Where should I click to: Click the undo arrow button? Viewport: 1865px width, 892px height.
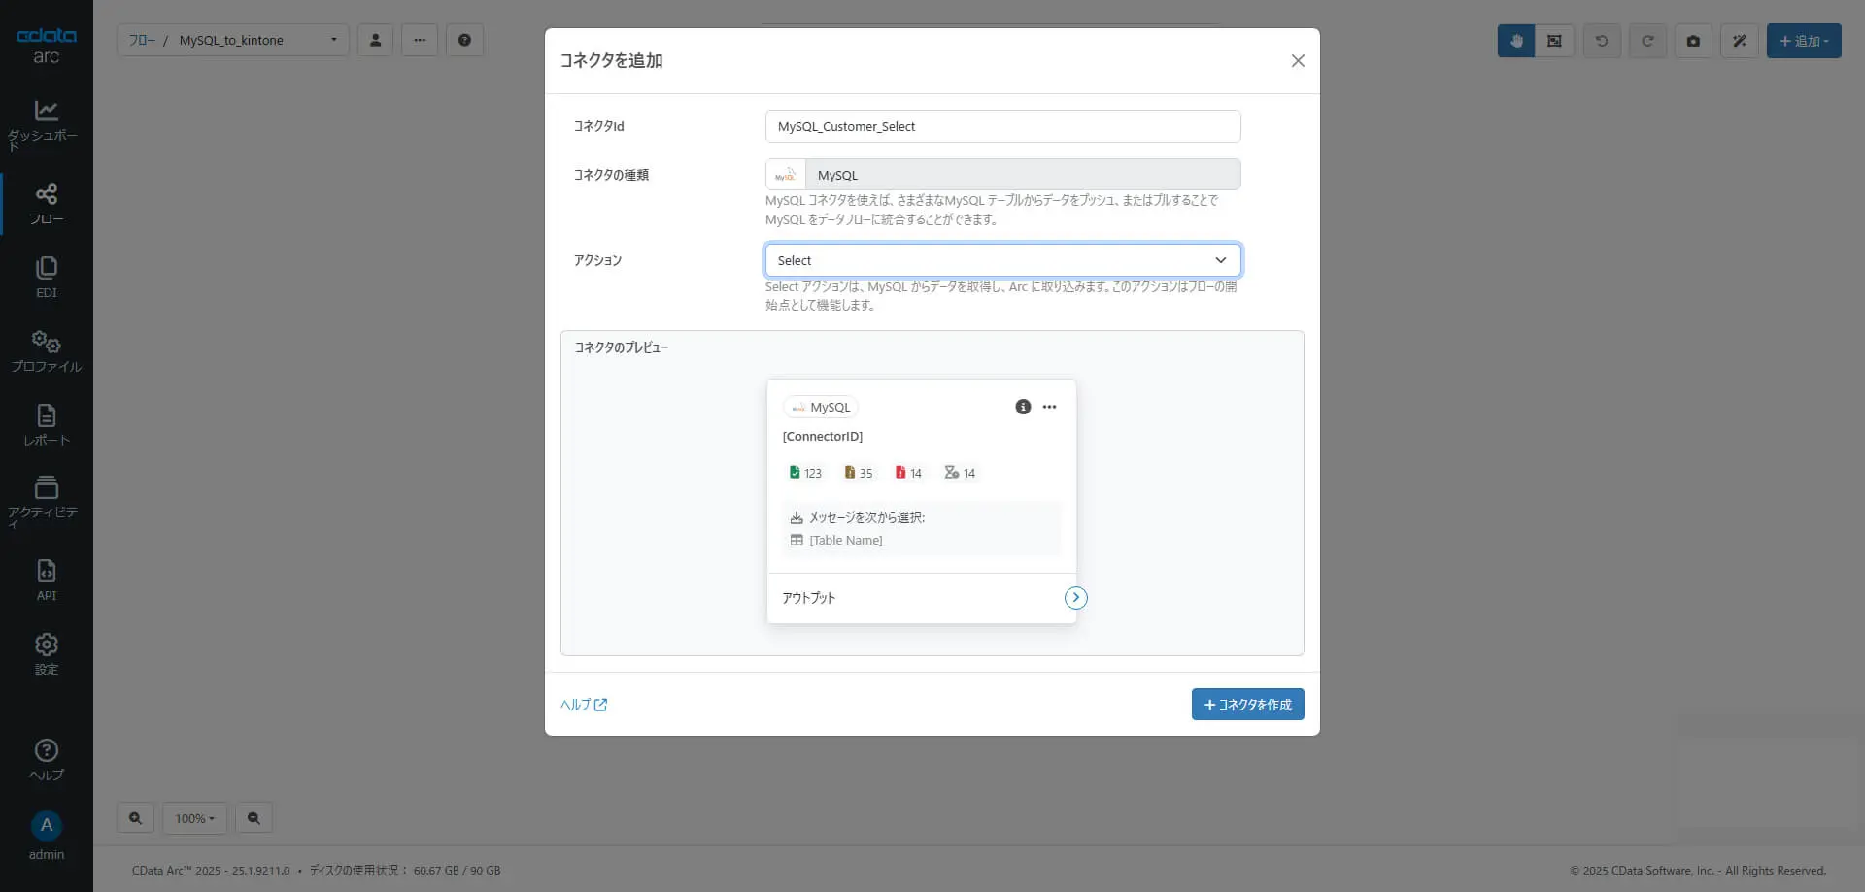coord(1602,41)
